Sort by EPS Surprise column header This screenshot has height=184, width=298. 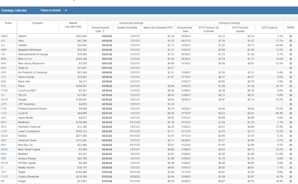269,28
